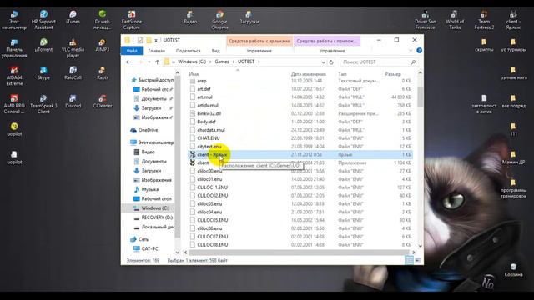The height and width of the screenshot is (300, 534).
Task: Open the quick access toolbar dropdown
Action: pos(156,41)
